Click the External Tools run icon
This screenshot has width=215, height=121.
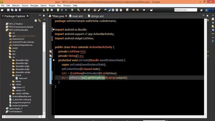click(x=79, y=10)
